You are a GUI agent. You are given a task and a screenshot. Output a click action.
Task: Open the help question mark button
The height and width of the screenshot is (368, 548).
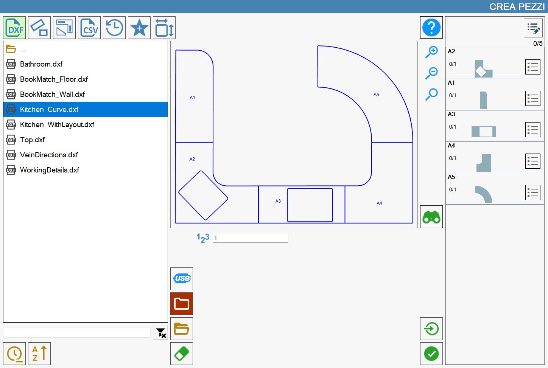click(431, 28)
